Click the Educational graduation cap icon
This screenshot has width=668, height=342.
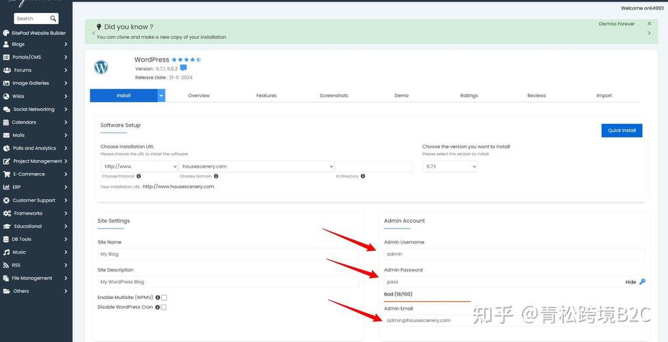click(7, 226)
